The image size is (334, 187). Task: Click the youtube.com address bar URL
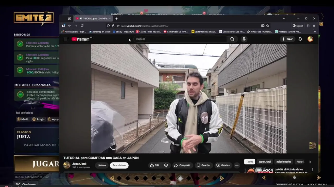[145, 26]
